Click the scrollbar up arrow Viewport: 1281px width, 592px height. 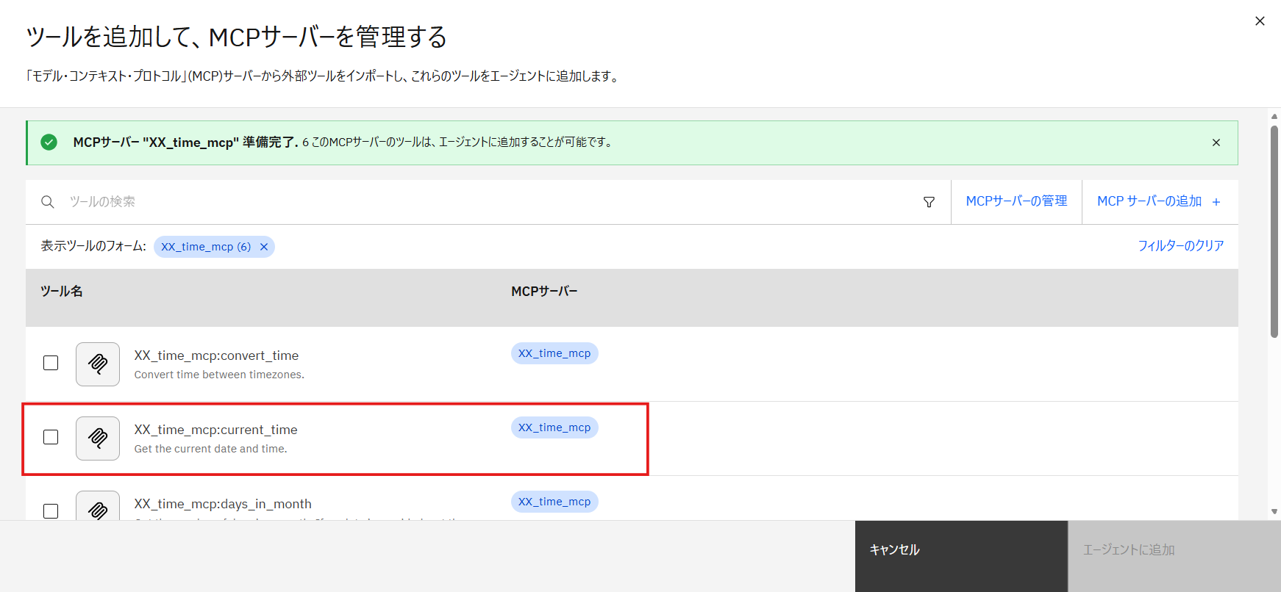pyautogui.click(x=1274, y=116)
